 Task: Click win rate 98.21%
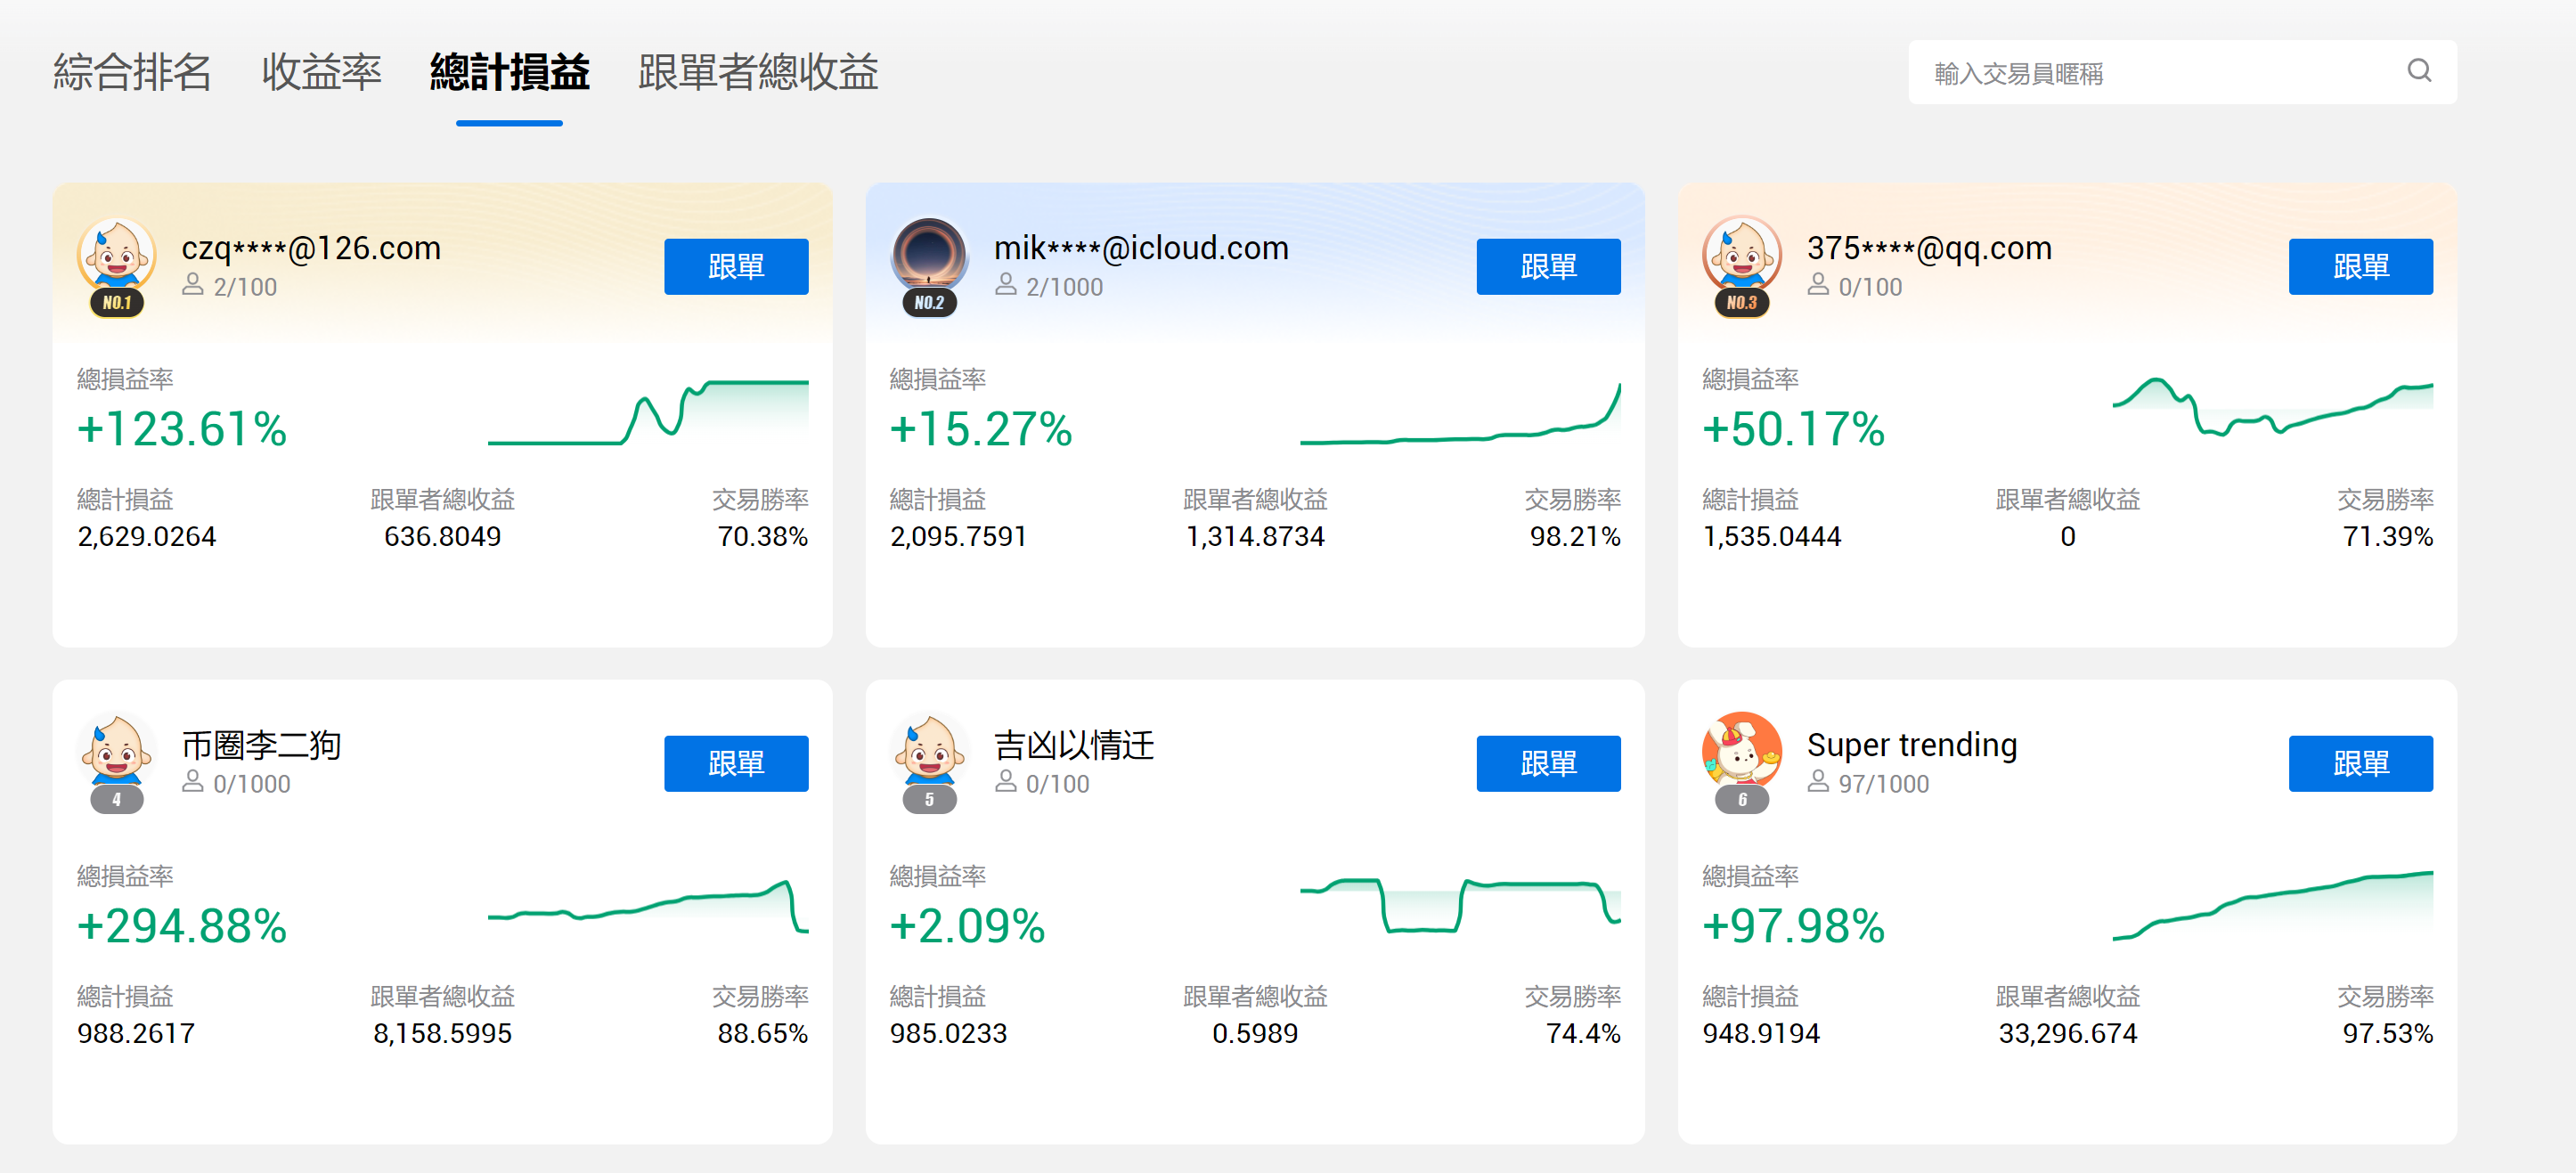(1575, 537)
